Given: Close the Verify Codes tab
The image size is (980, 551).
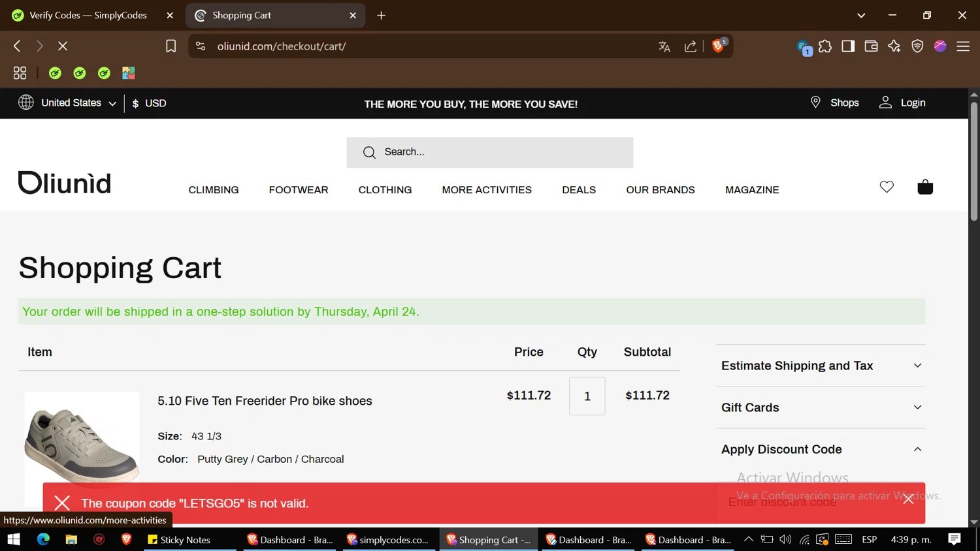Looking at the screenshot, I should pyautogui.click(x=170, y=15).
